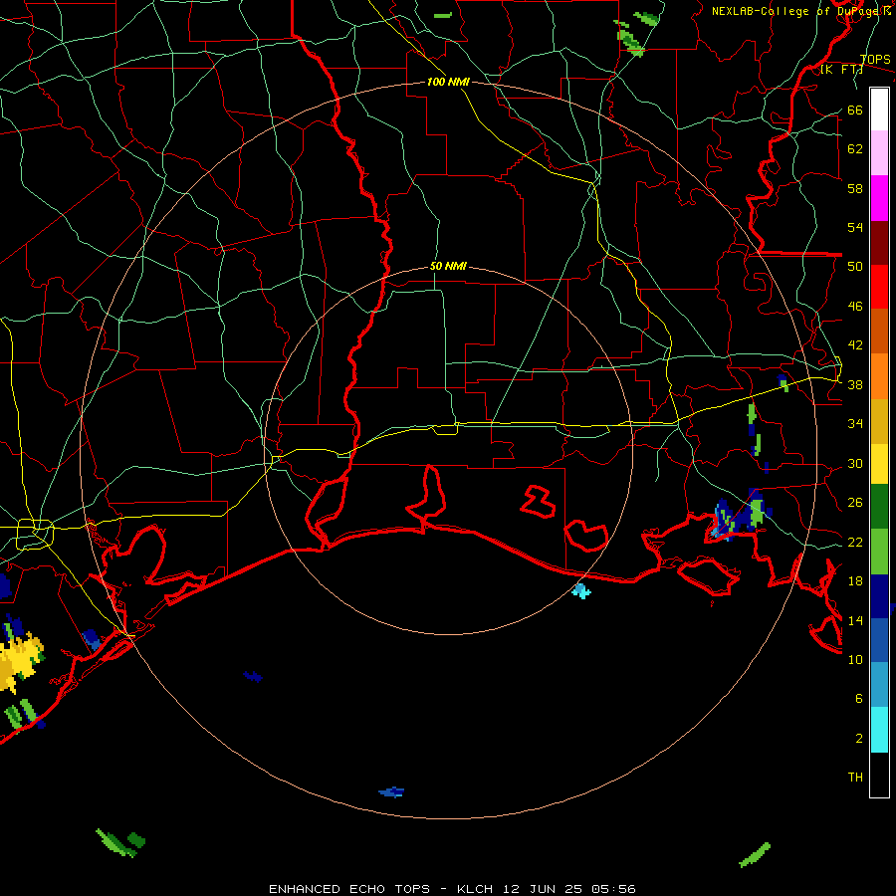This screenshot has width=896, height=896.
Task: Click legend value 58
Action: tap(855, 188)
